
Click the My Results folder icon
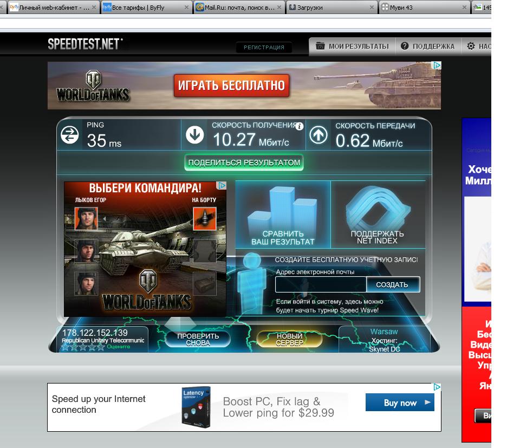[320, 46]
